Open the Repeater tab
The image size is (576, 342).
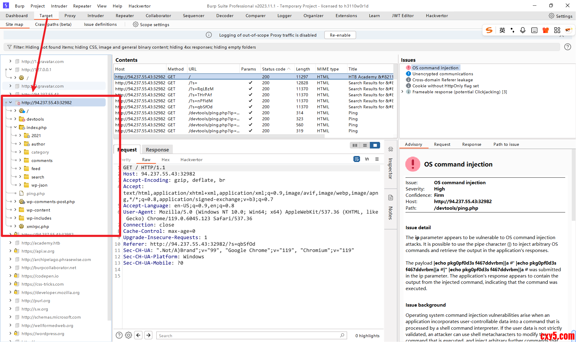125,16
